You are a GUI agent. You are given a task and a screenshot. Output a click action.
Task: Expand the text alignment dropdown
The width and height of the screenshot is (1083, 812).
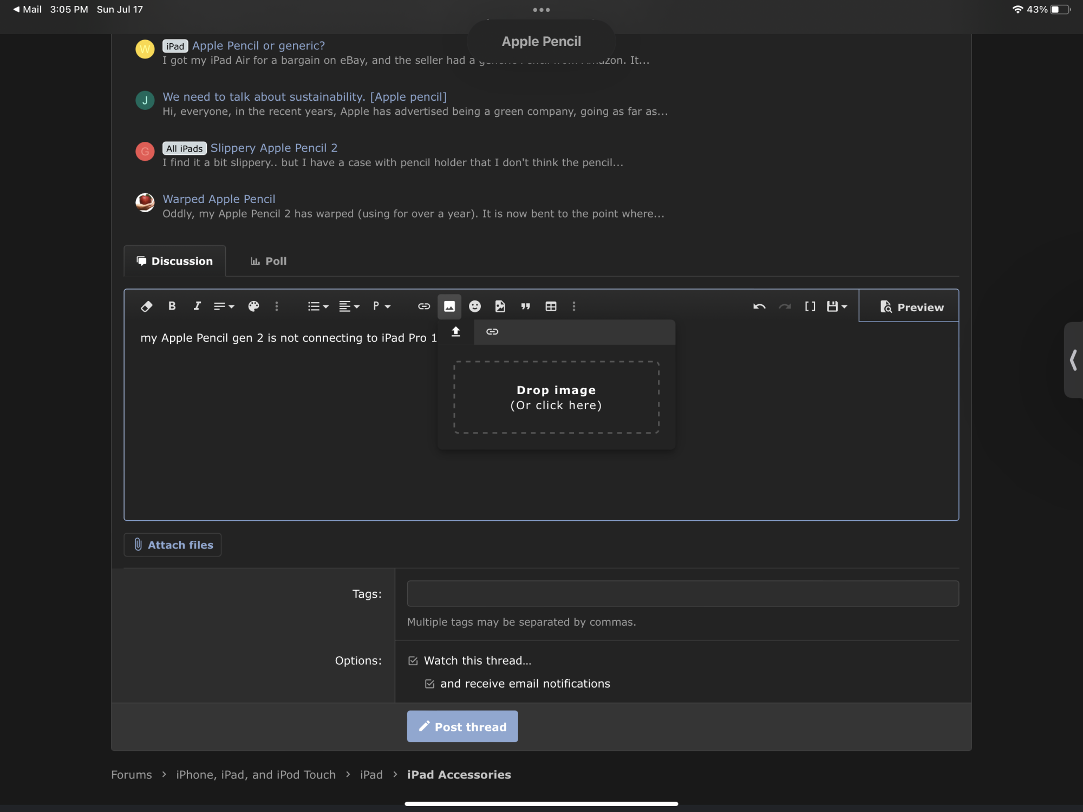click(349, 306)
